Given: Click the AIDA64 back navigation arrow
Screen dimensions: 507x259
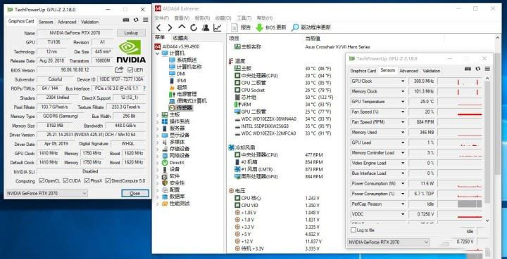Looking at the screenshot, I should [158, 27].
